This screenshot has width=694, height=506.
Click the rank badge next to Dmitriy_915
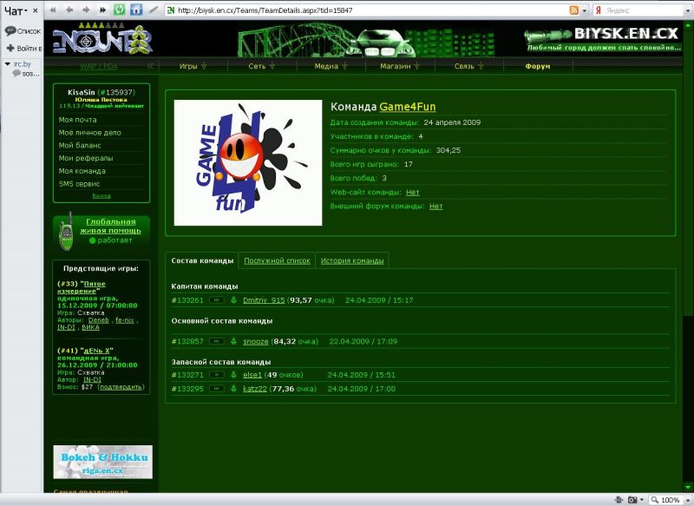pyautogui.click(x=216, y=300)
